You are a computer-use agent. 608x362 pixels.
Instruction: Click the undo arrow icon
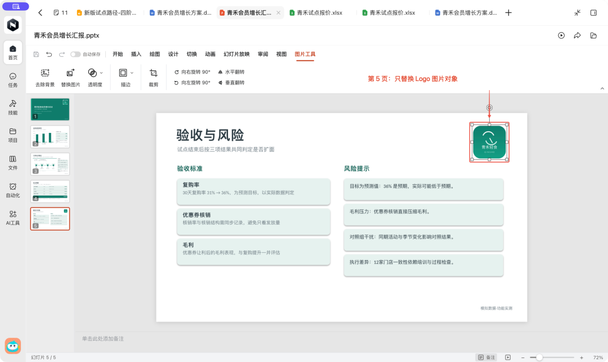(x=49, y=54)
